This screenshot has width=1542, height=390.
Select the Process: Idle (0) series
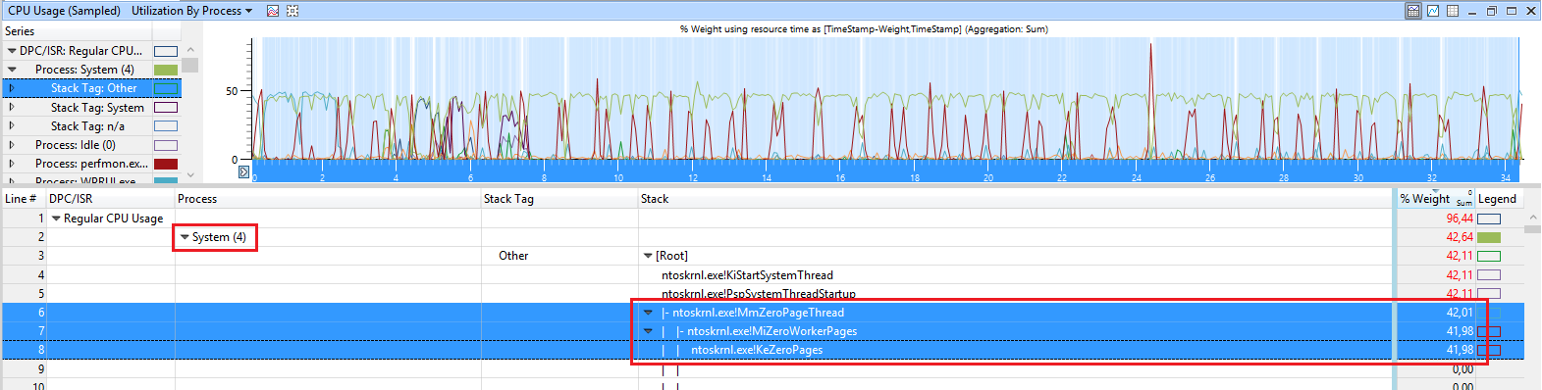(76, 145)
